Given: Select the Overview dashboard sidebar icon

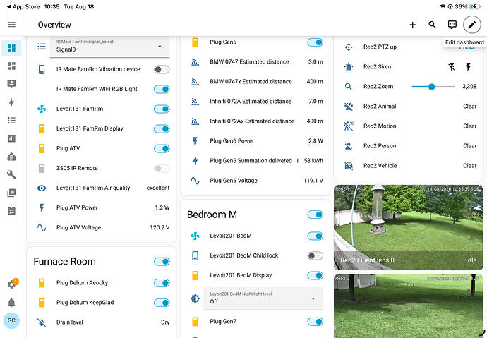Looking at the screenshot, I should coord(11,48).
